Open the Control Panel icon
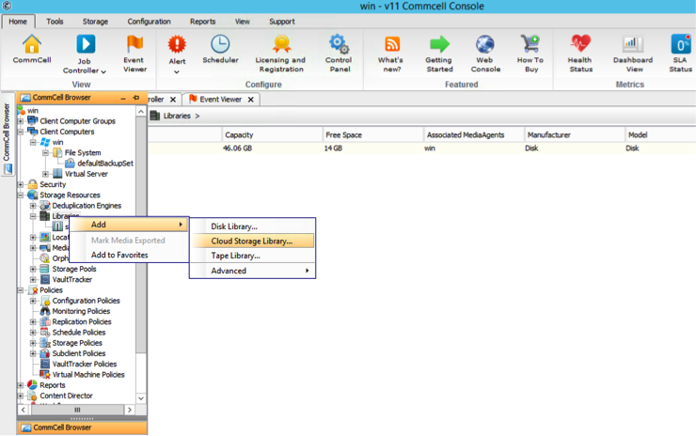The height and width of the screenshot is (436, 696). (x=339, y=44)
